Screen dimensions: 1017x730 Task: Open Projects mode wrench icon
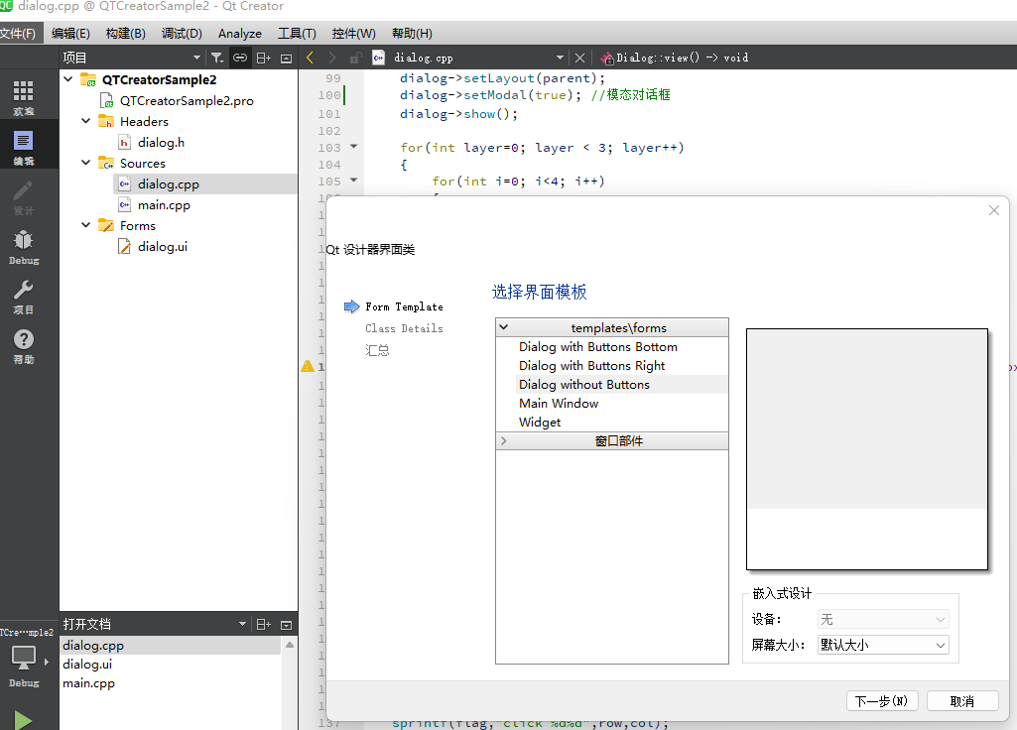tap(24, 296)
